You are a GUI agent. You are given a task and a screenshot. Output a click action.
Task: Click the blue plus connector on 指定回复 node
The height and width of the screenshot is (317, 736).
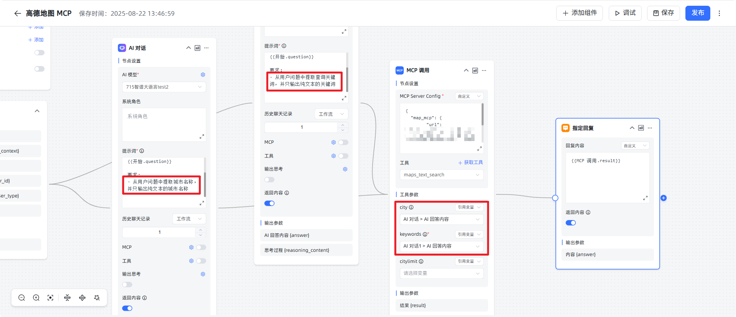[664, 198]
